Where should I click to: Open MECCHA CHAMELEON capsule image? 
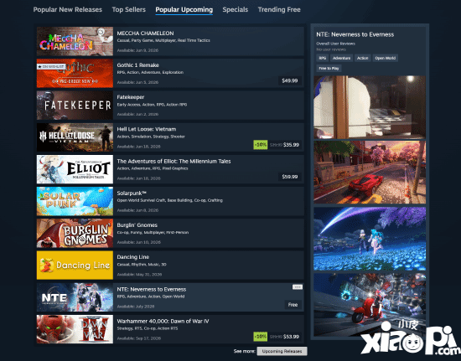[x=75, y=41]
